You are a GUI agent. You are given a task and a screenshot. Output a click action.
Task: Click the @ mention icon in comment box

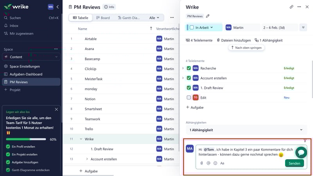(208, 163)
